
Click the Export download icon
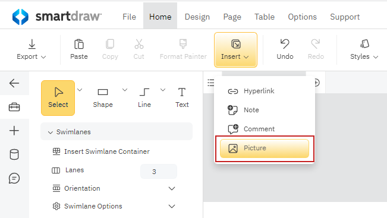pos(32,44)
